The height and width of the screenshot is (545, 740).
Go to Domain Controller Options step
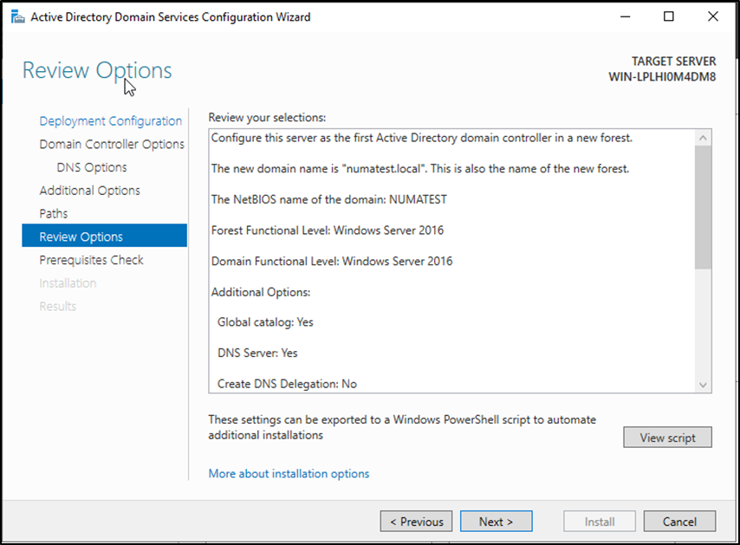click(111, 145)
